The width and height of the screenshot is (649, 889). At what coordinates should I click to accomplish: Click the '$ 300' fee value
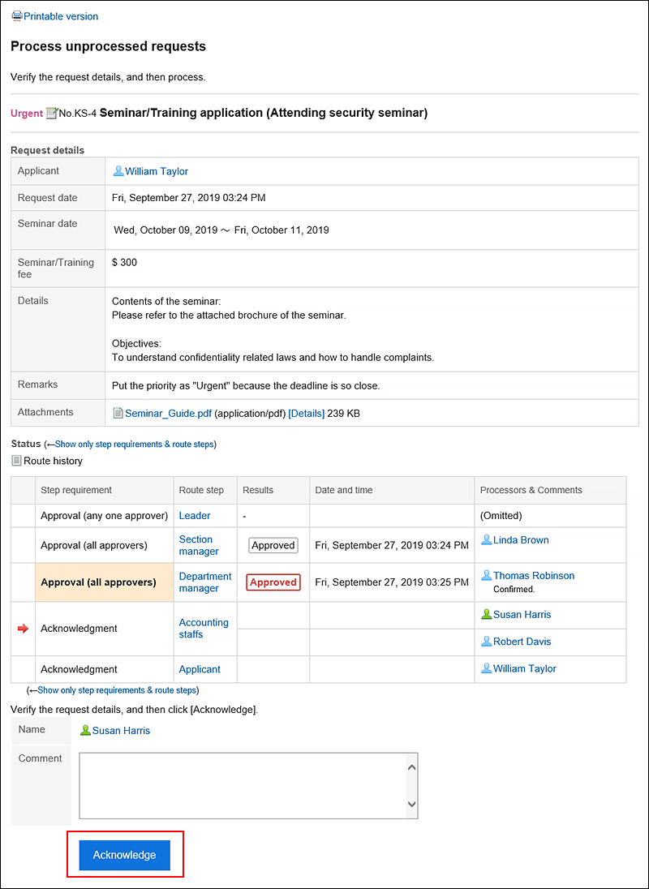tap(125, 263)
